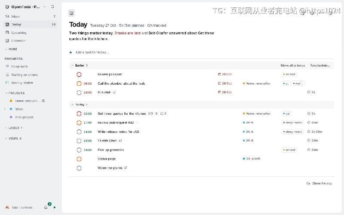
Task: Open Waiting on others favourite
Action: coord(30,74)
